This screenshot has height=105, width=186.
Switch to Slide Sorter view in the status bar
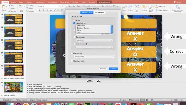tap(147, 100)
